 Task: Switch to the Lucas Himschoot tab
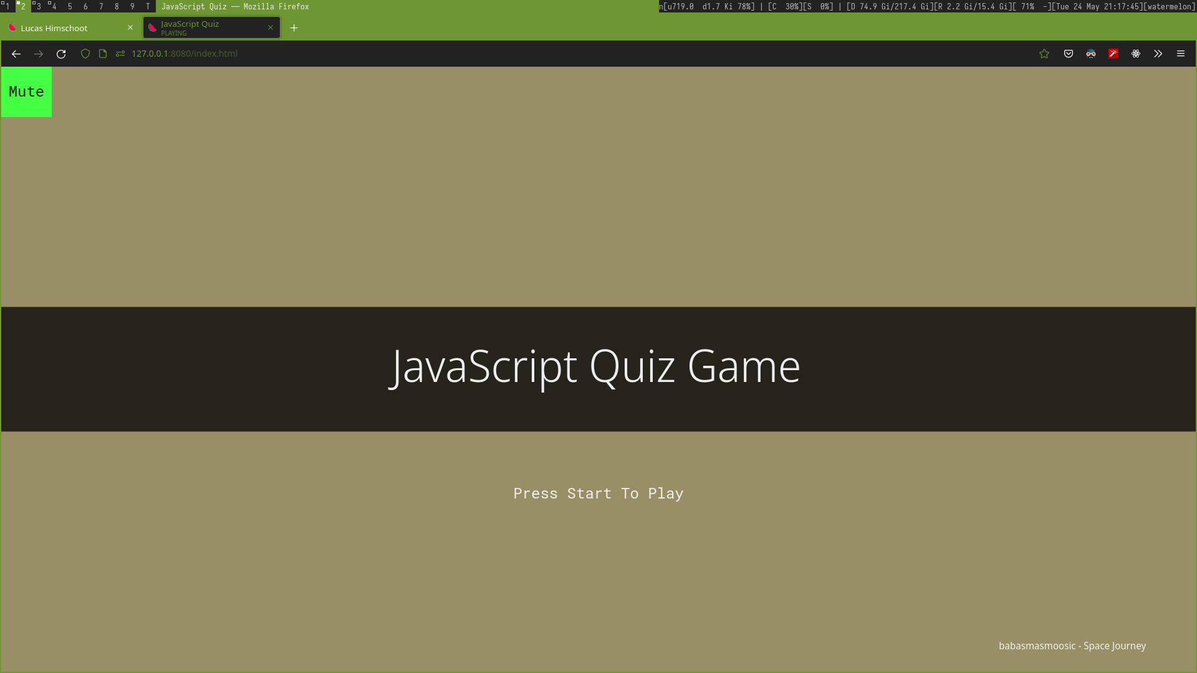pyautogui.click(x=70, y=28)
